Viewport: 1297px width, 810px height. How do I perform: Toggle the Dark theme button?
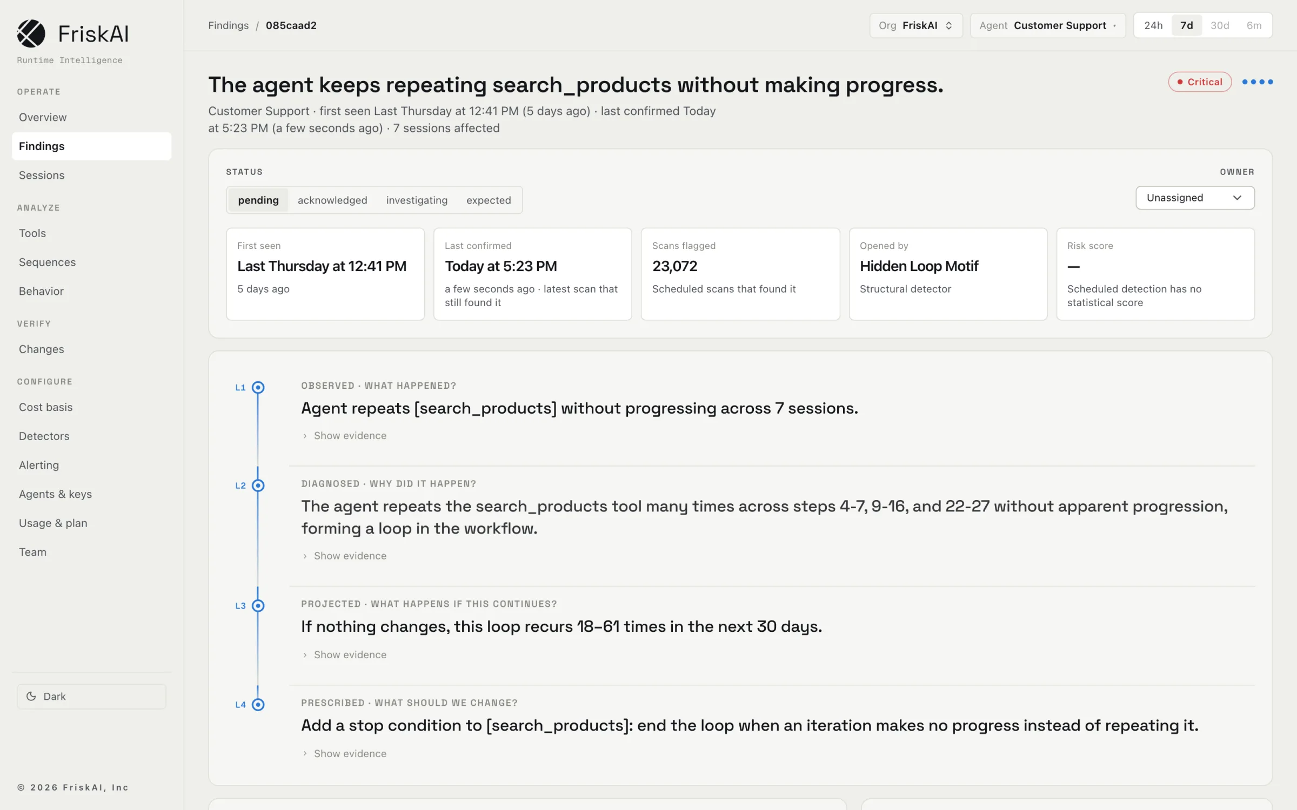pyautogui.click(x=91, y=696)
